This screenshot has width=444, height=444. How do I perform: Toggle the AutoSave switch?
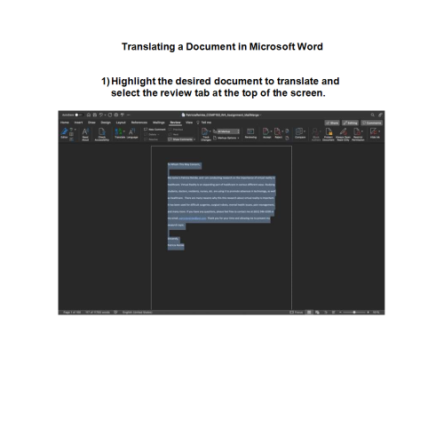click(x=78, y=115)
